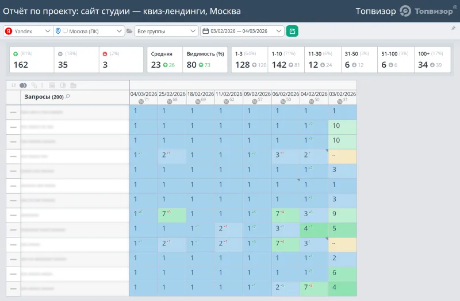Click the half-circle contrast icon in table toolbar
This screenshot has width=460, height=301.
pos(63,85)
